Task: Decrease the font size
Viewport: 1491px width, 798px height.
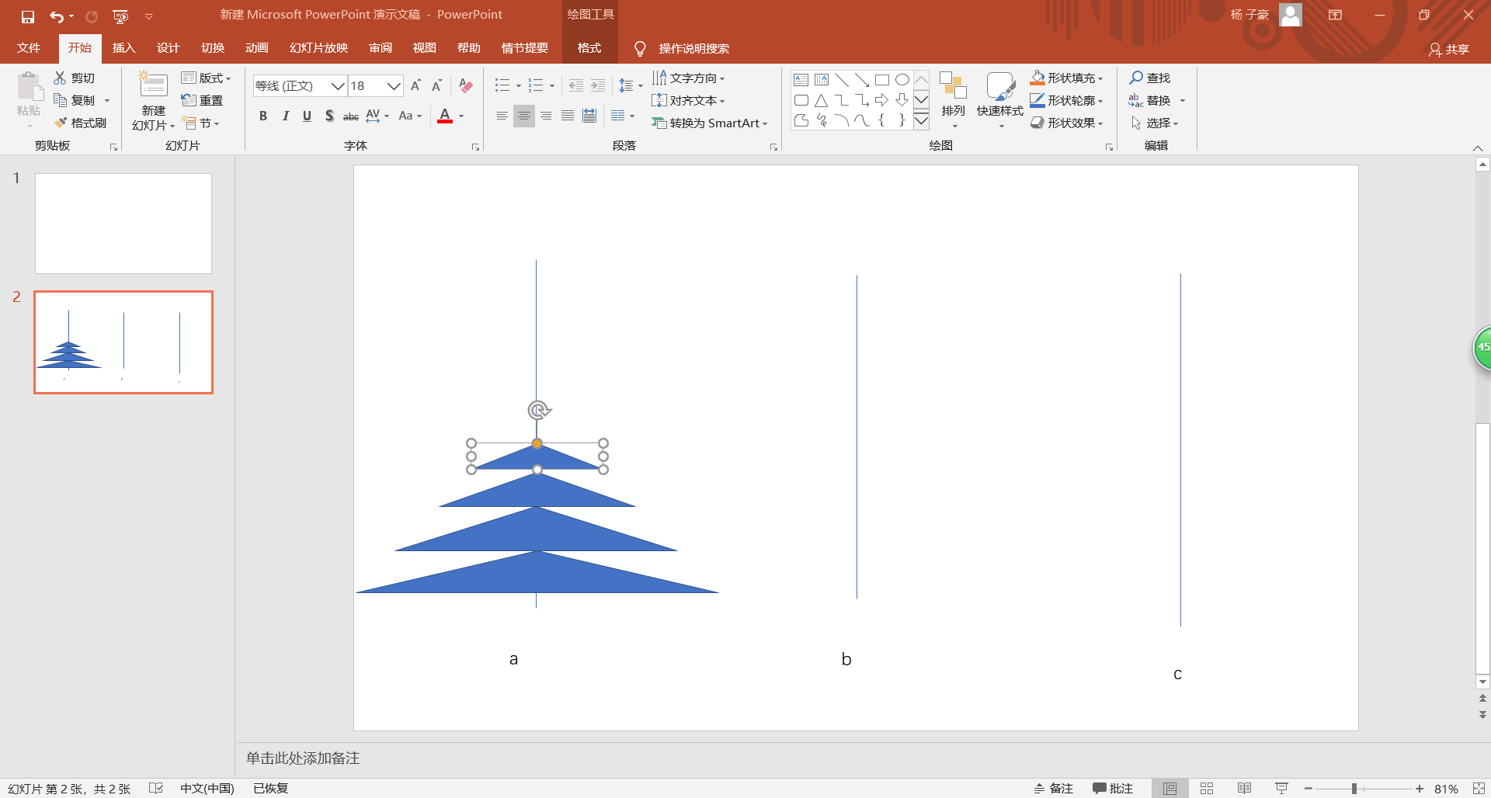Action: [436, 85]
